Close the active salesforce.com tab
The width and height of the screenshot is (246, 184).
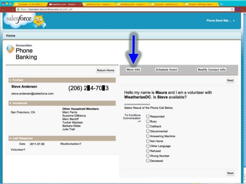tap(80, 4)
